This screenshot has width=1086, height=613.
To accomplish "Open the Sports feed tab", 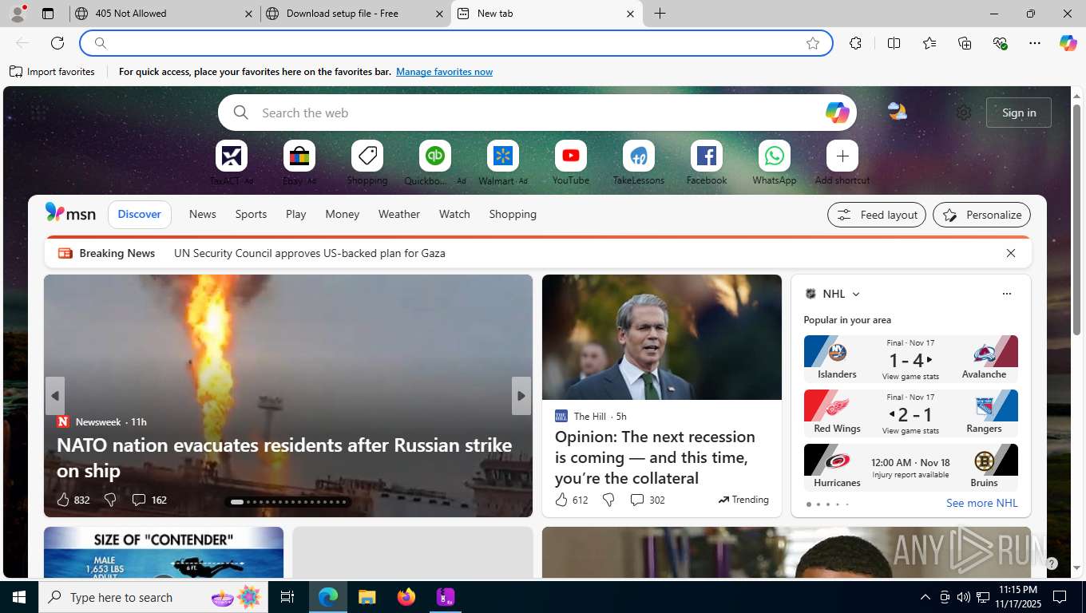I will pos(251,214).
